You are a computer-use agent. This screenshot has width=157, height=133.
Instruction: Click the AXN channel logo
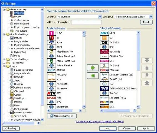click(x=52, y=98)
